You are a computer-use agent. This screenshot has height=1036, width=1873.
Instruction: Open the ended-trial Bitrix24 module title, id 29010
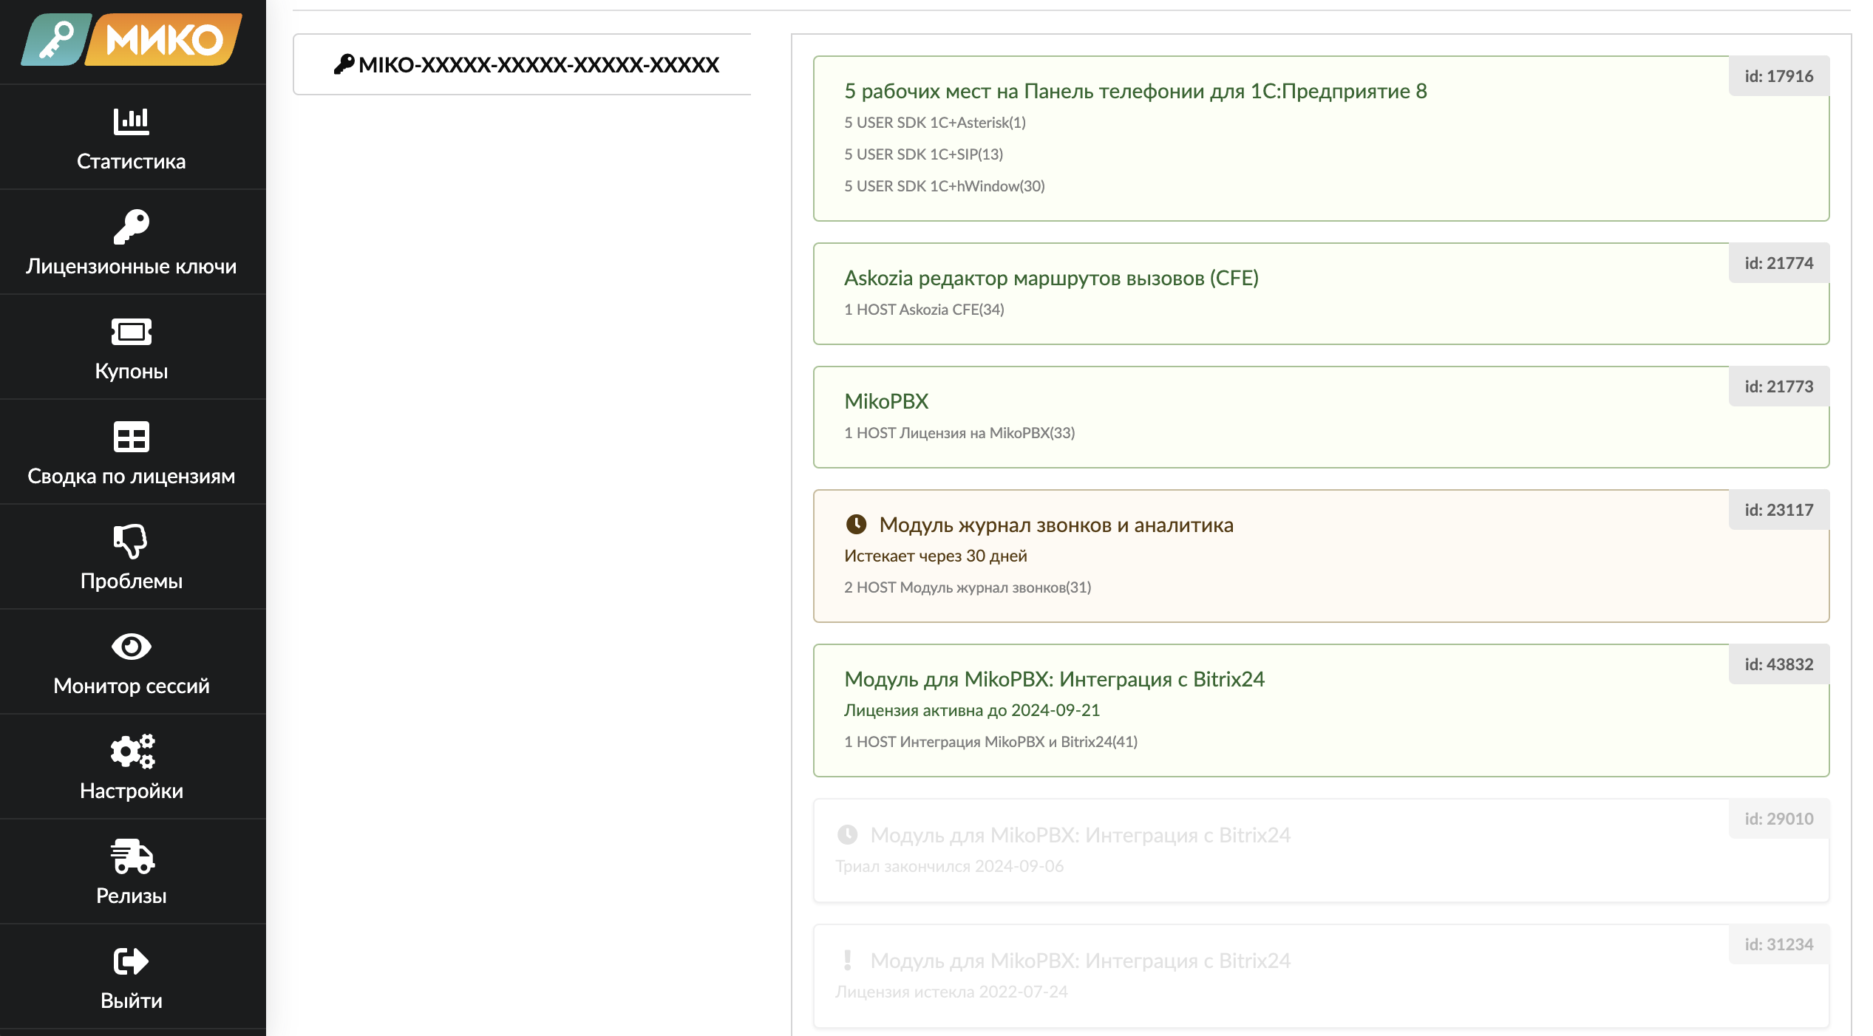[1080, 835]
